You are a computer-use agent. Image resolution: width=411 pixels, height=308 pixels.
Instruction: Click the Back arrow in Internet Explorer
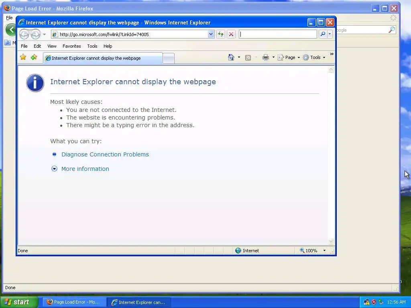24,34
